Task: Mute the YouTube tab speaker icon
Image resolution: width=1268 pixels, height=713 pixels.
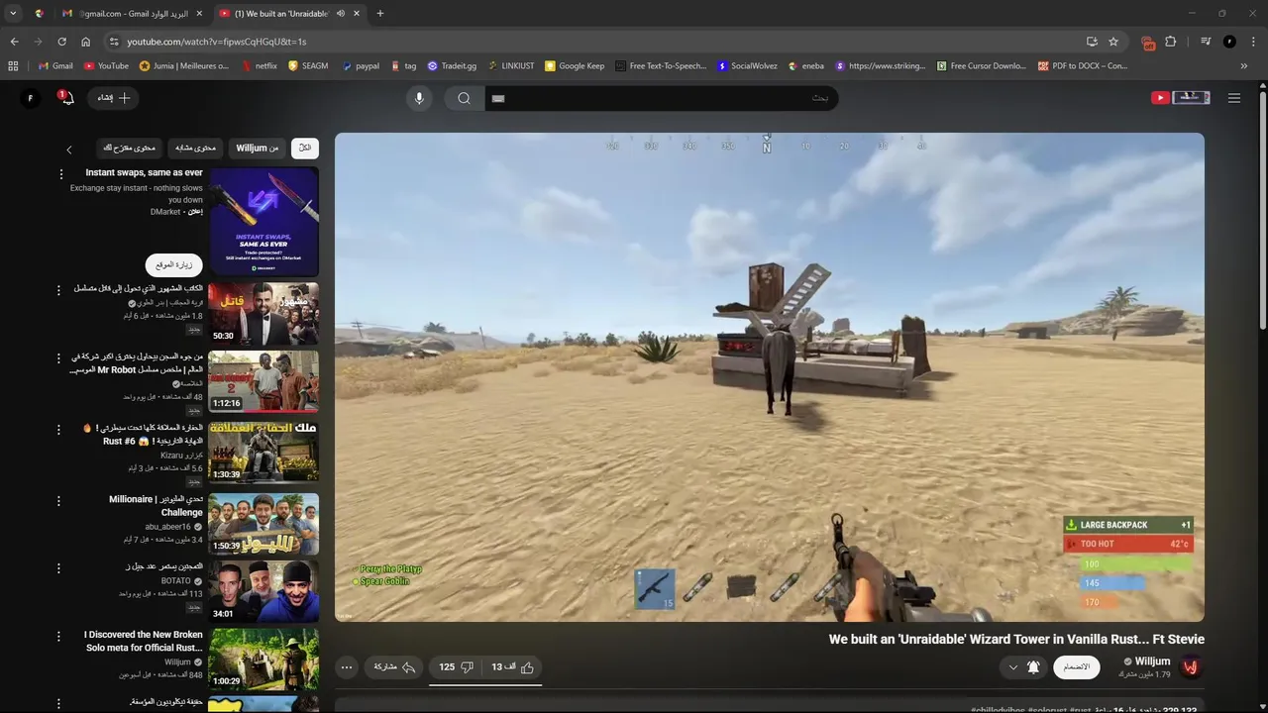Action: 341,13
